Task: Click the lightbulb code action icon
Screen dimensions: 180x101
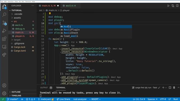Action: click(x=50, y=13)
